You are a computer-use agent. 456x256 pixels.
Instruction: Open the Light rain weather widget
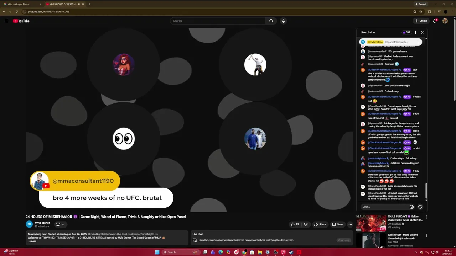point(10,252)
